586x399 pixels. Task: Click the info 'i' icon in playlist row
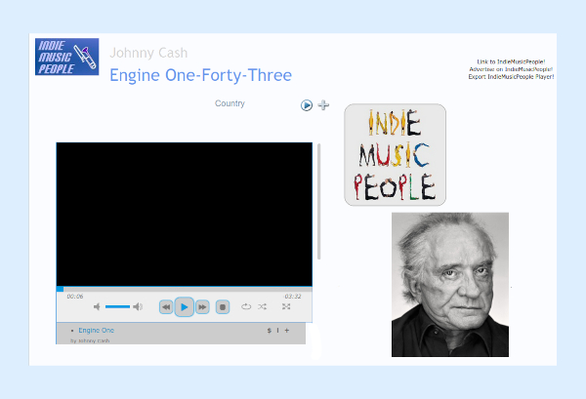[277, 331]
